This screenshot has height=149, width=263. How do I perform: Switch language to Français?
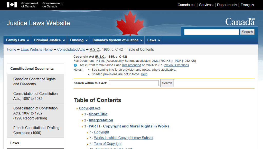[247, 5]
